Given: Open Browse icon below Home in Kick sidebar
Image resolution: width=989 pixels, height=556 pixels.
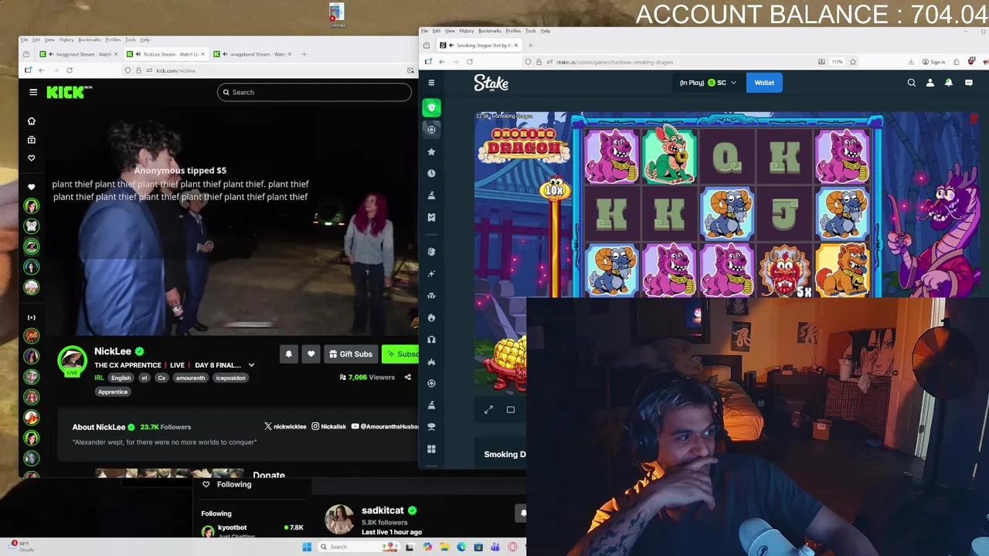Looking at the screenshot, I should 32,140.
